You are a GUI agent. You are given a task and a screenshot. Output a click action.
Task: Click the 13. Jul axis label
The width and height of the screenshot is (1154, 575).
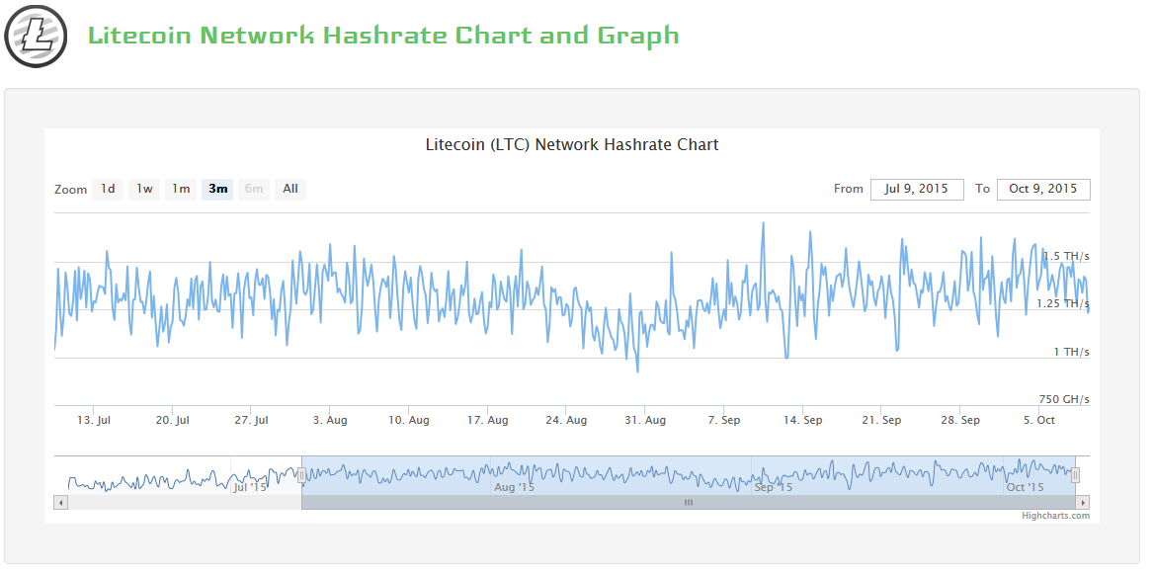94,421
